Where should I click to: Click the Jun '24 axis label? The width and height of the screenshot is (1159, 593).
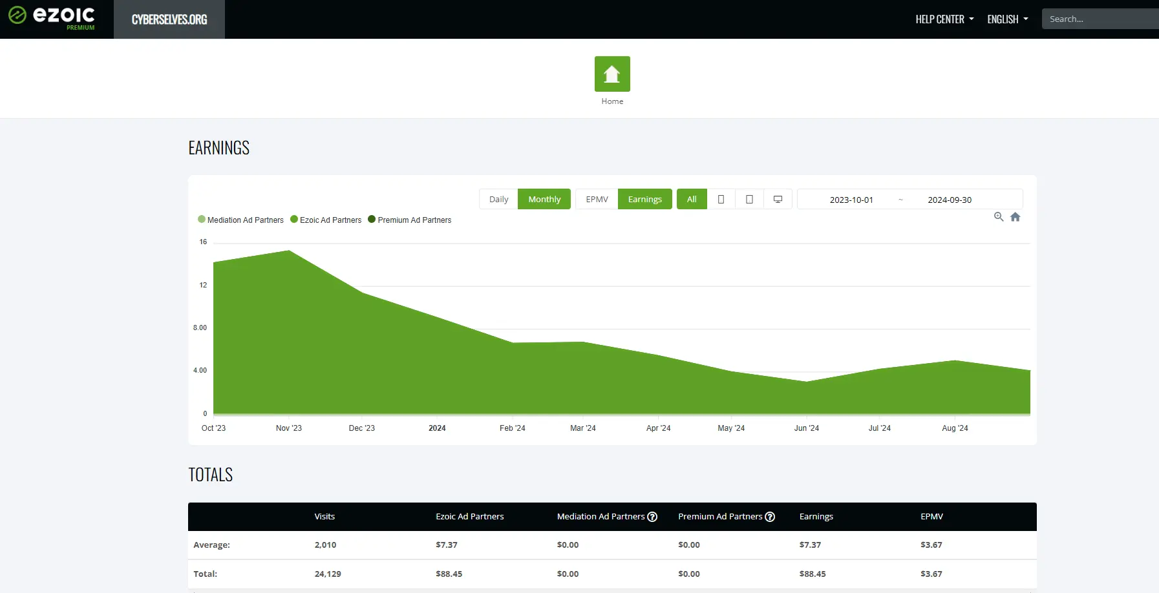(806, 428)
